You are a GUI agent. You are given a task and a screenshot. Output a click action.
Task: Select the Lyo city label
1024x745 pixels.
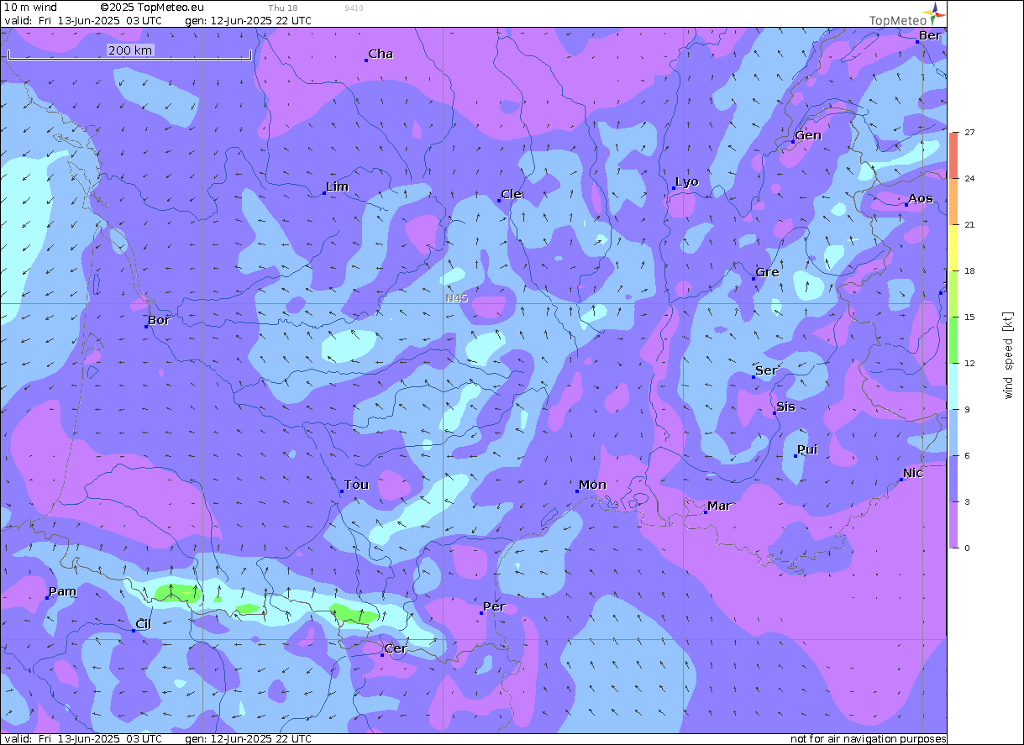point(687,182)
